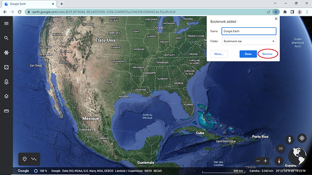The width and height of the screenshot is (312, 175).
Task: Click Remove to delete the bookmark
Action: point(267,54)
